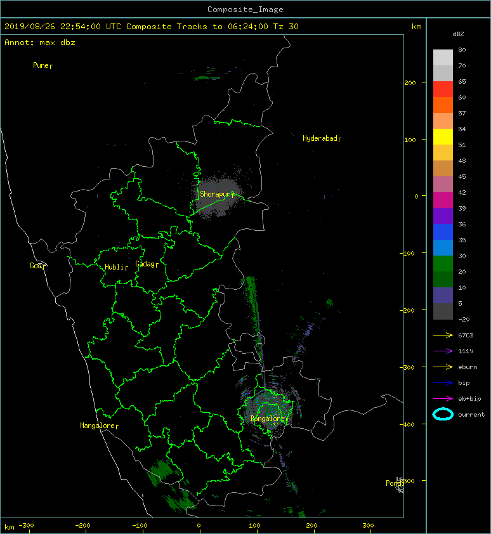
Task: Click the purple 111V track arrow
Action: (x=443, y=351)
